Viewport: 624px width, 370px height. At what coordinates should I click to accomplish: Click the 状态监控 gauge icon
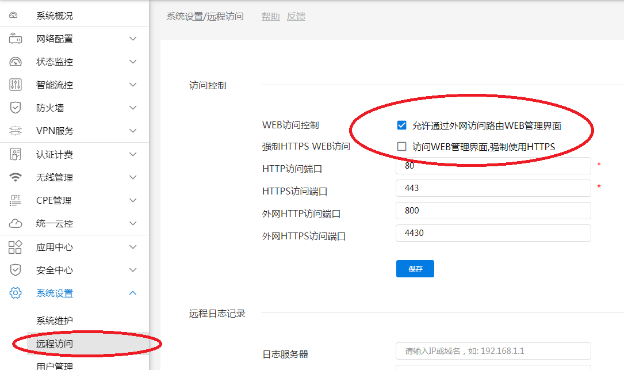pyautogui.click(x=16, y=62)
